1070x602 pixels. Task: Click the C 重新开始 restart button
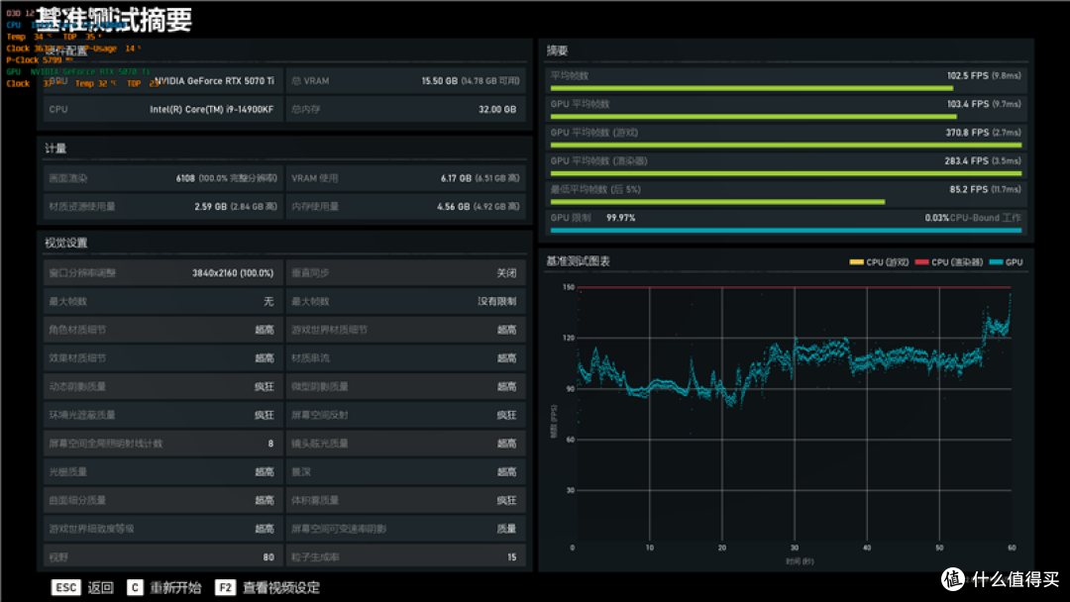coord(164,588)
